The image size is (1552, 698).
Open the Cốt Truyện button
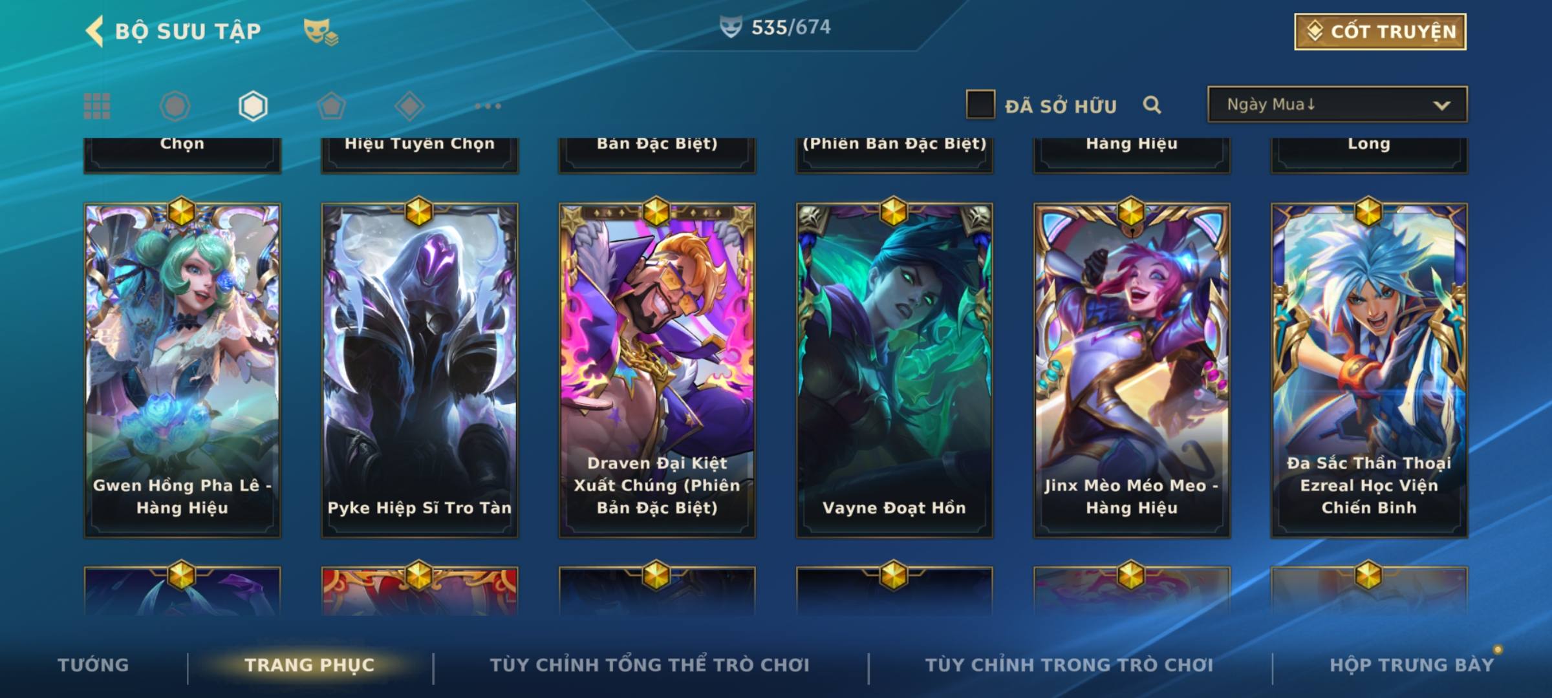(1380, 31)
